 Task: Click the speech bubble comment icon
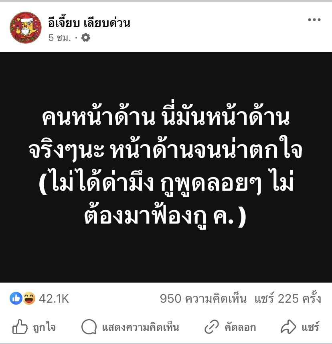pyautogui.click(x=89, y=327)
